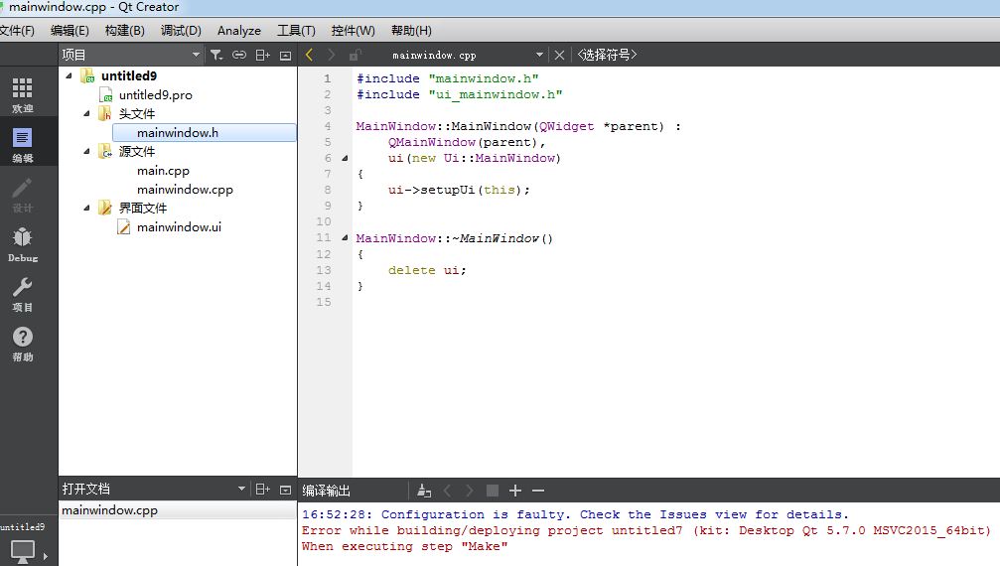Viewport: 1000px width, 566px height.
Task: Clear the compile output with broom icon
Action: [424, 491]
